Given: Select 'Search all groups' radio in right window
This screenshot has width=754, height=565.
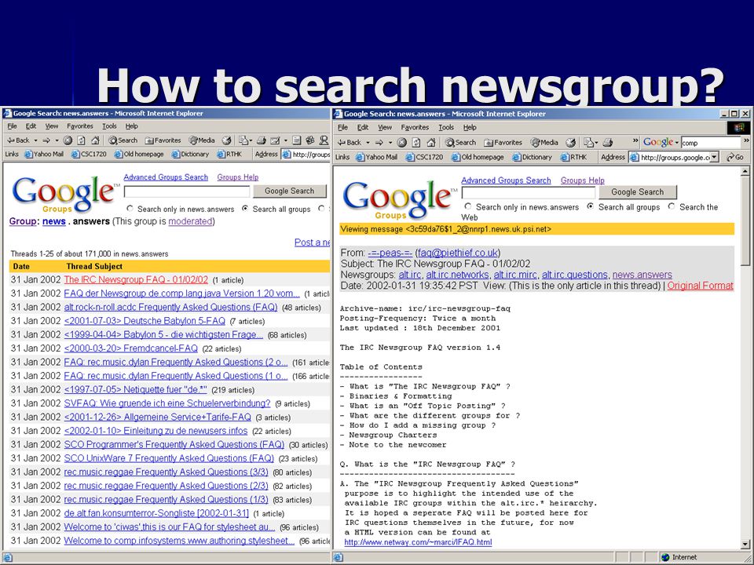Looking at the screenshot, I should click(x=591, y=206).
